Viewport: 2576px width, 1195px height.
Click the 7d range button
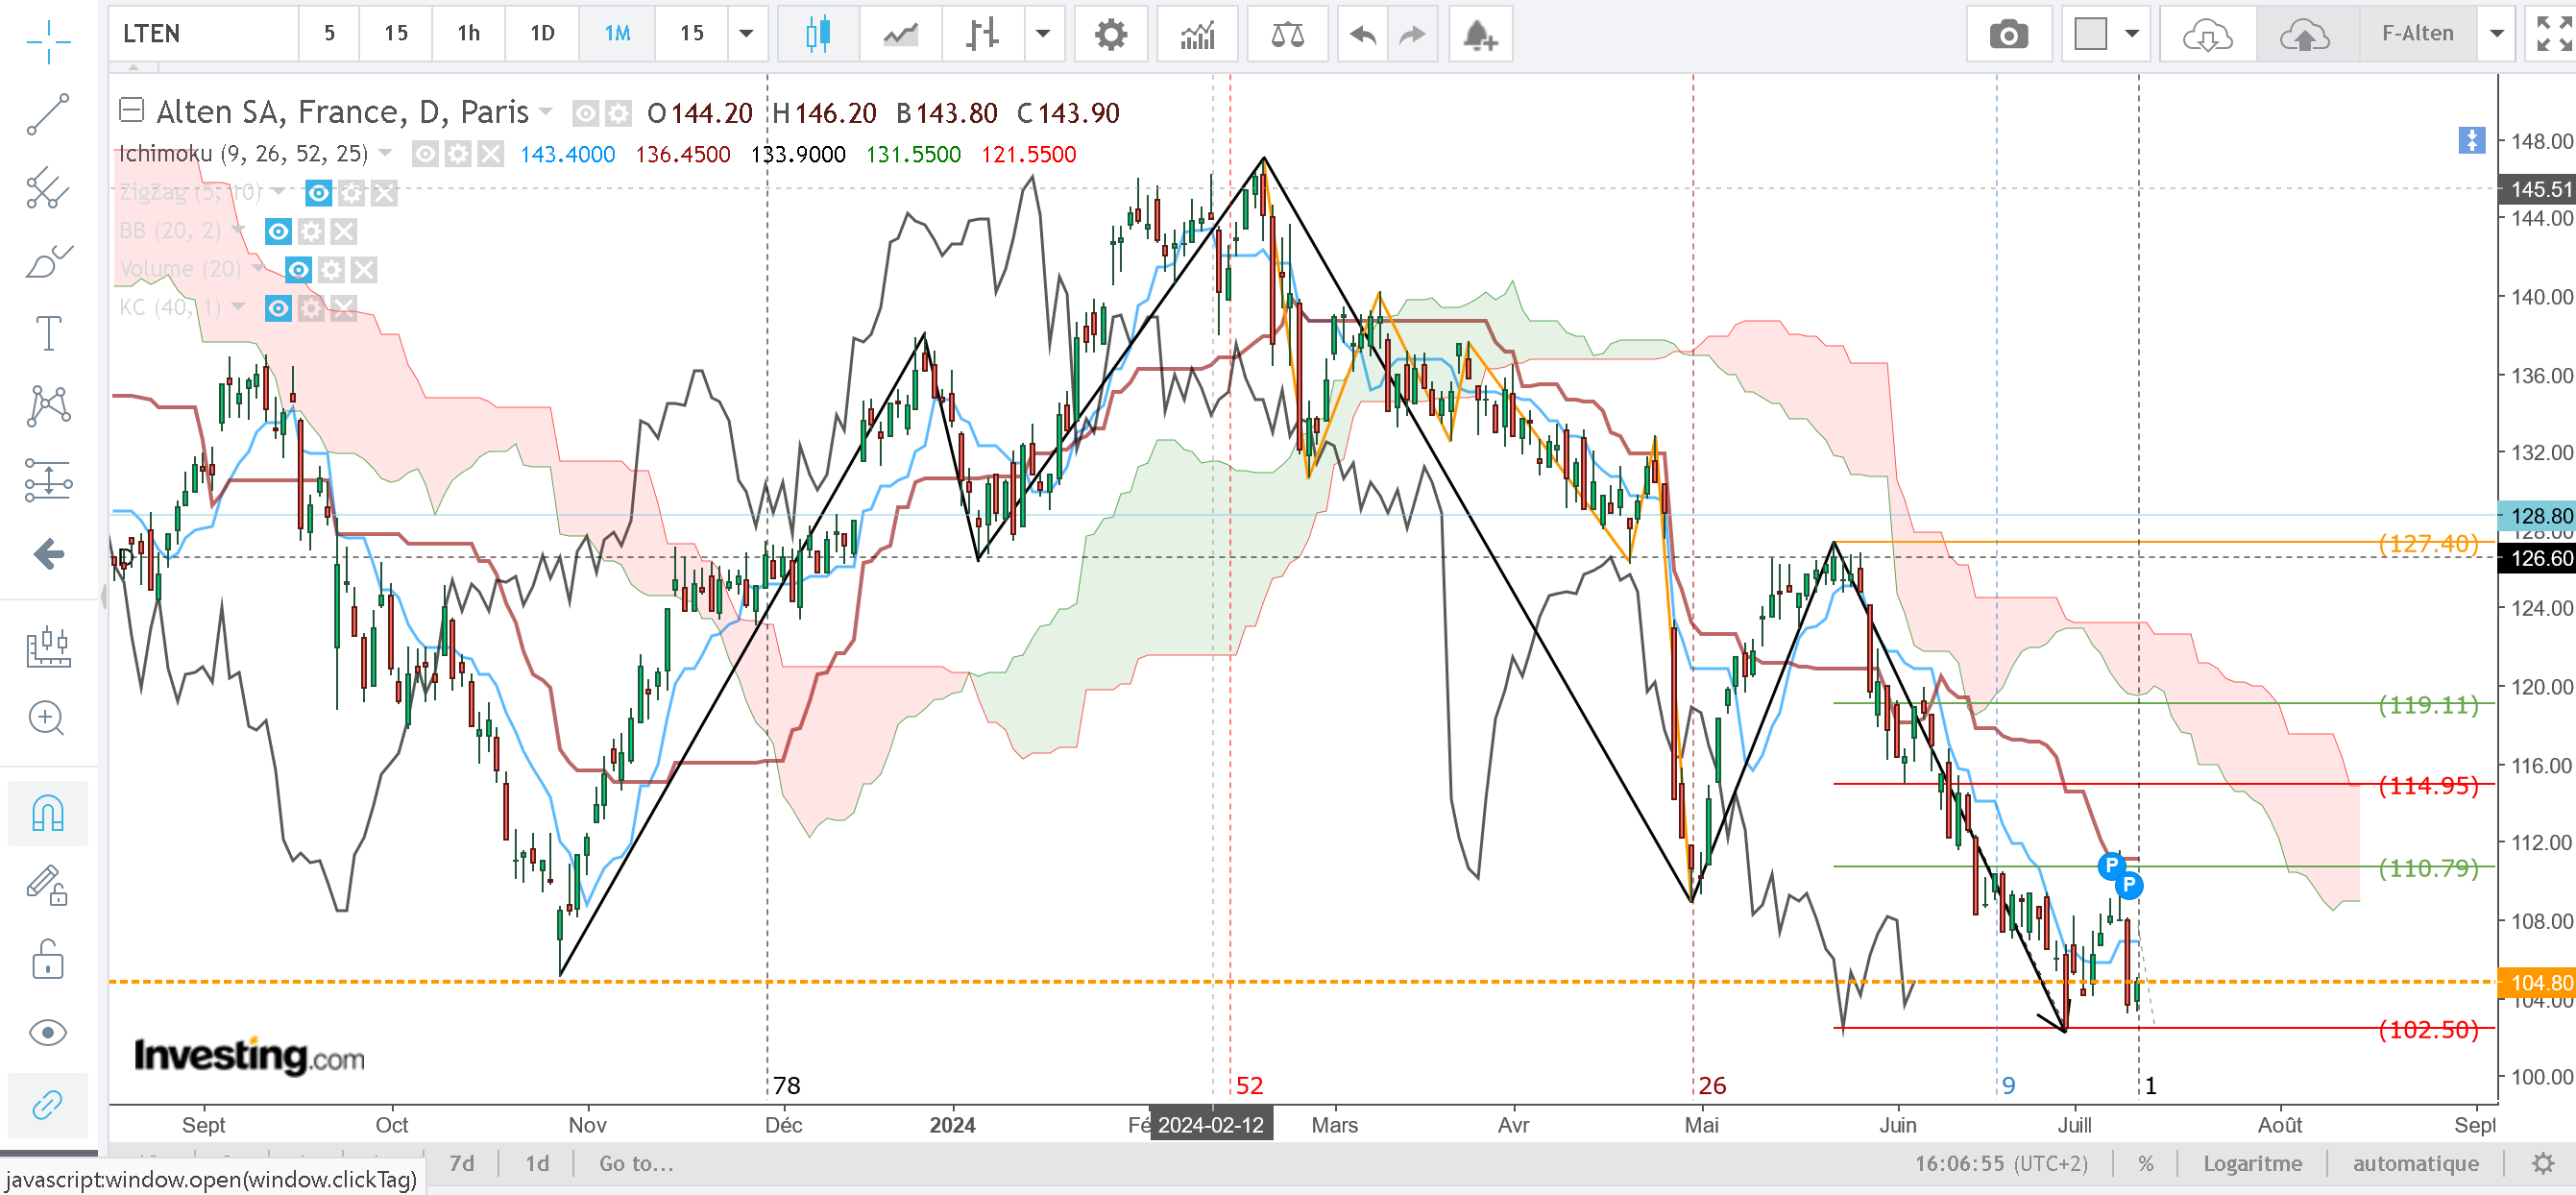[462, 1163]
